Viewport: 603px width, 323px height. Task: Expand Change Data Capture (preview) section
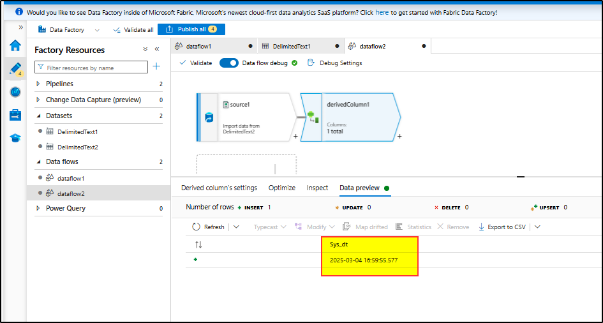38,100
